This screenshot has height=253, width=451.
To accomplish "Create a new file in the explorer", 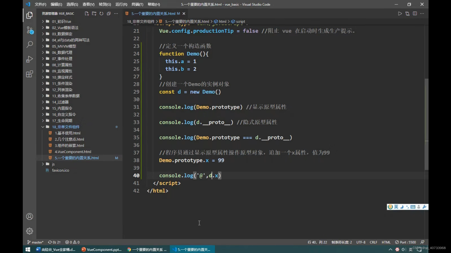I will coord(87,14).
